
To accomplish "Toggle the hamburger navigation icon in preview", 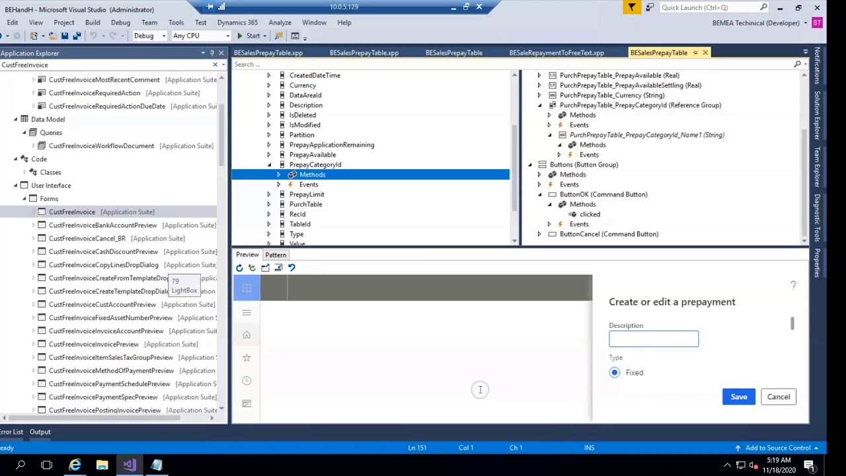I will [x=247, y=312].
